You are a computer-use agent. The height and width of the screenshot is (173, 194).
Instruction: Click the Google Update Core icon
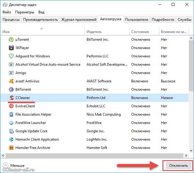(x=11, y=131)
